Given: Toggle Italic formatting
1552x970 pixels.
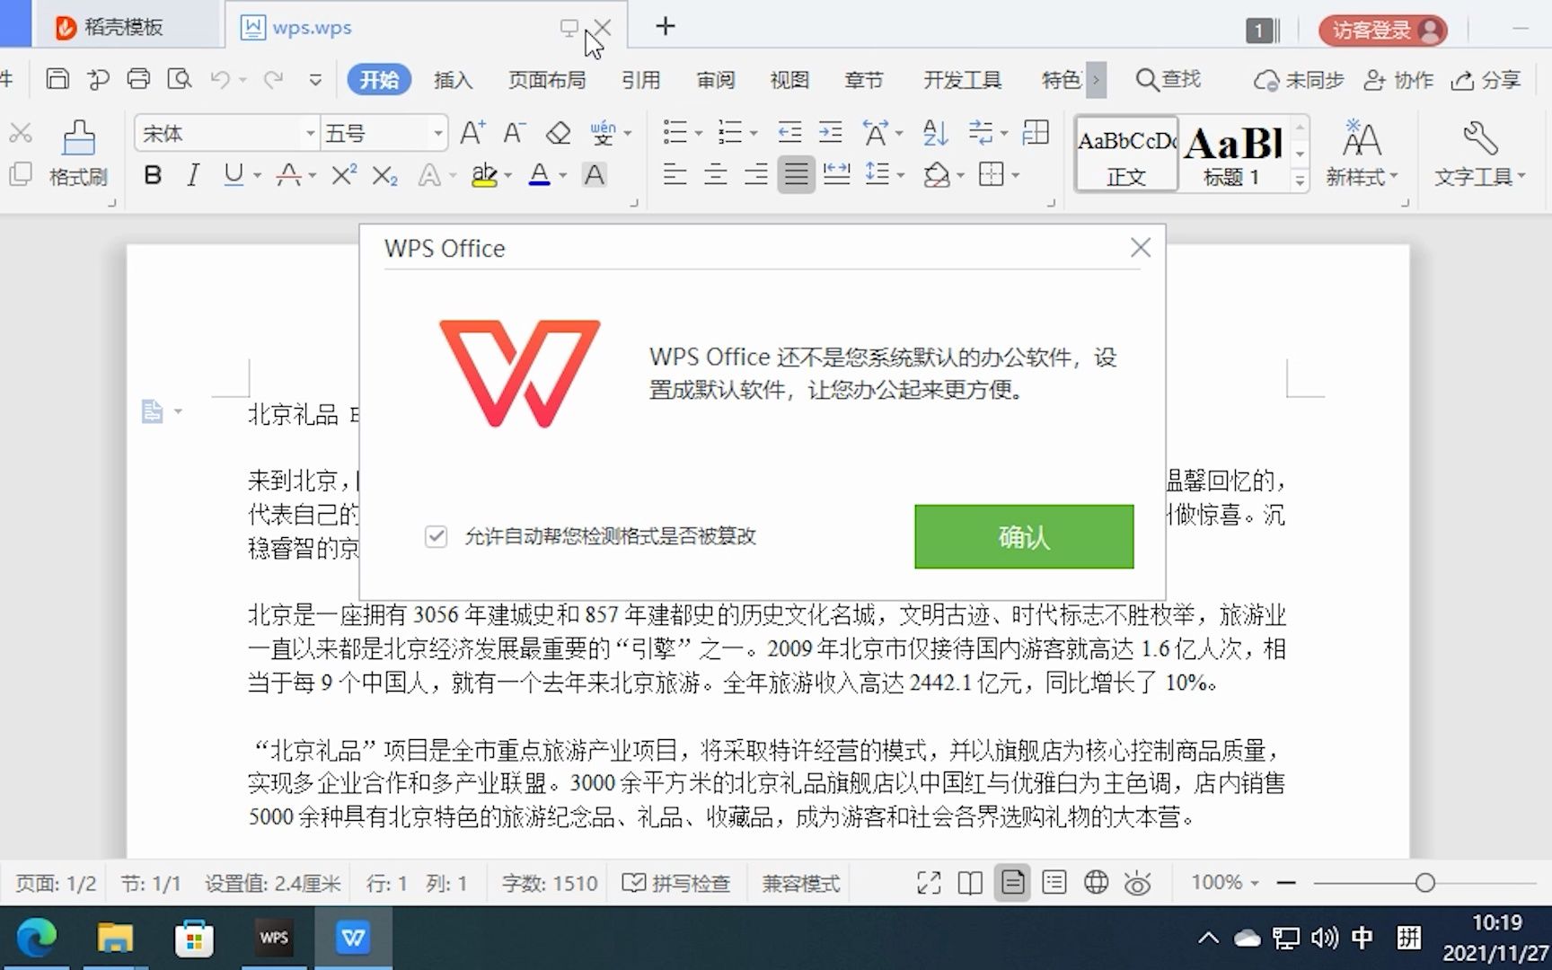Looking at the screenshot, I should pos(192,175).
